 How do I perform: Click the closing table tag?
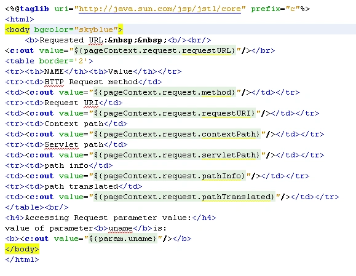[x=25, y=207]
